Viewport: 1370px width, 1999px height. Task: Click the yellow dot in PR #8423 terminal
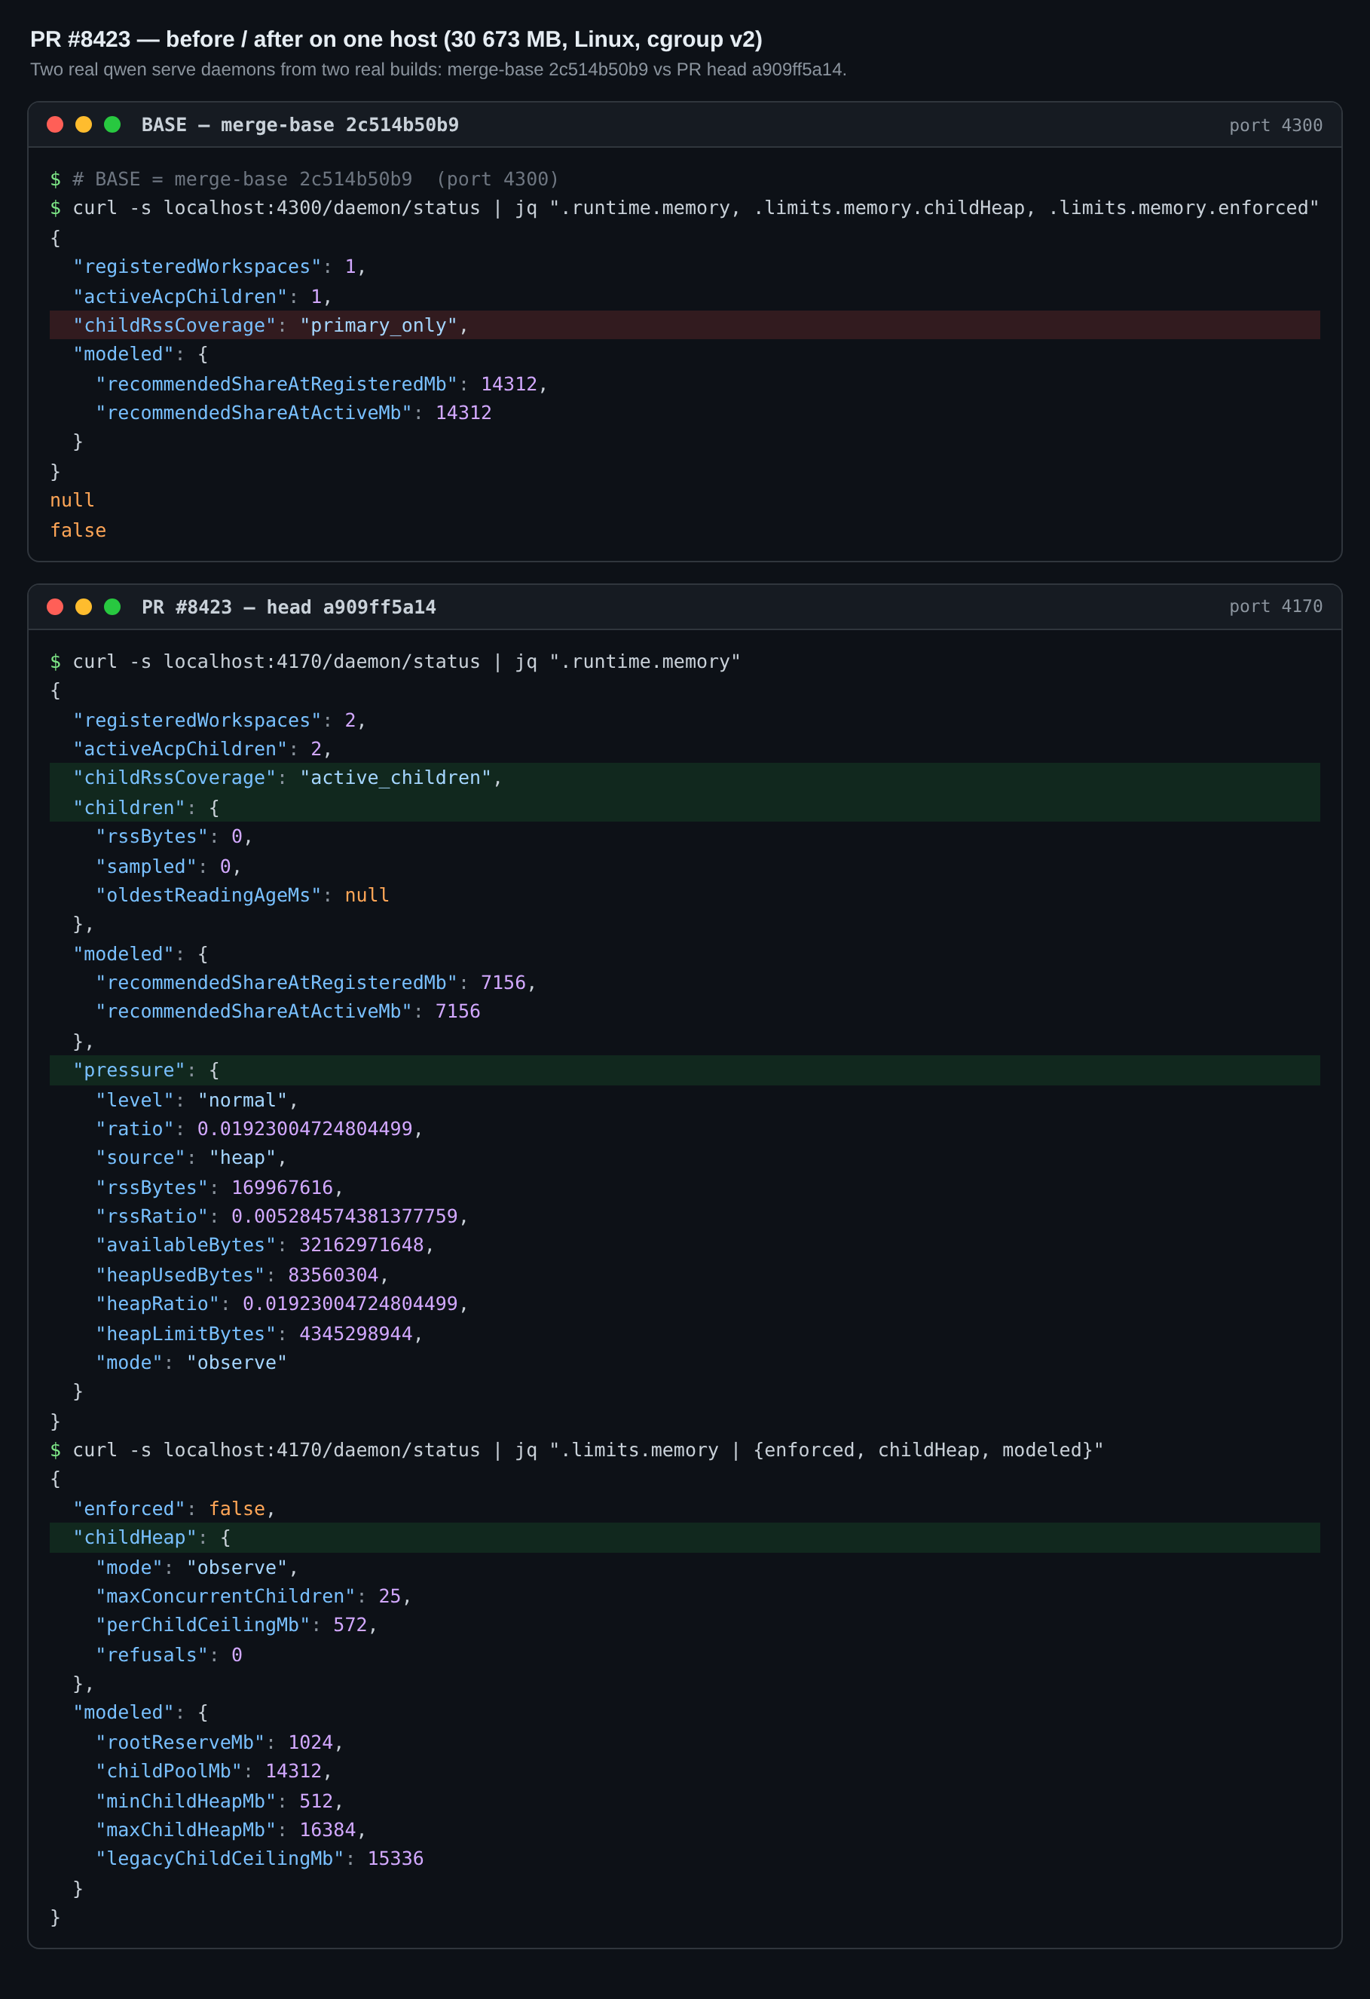[84, 608]
